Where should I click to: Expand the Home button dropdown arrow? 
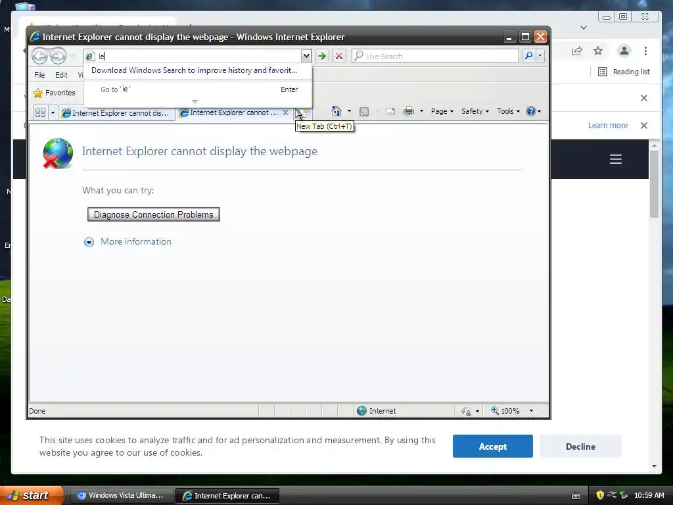click(349, 111)
